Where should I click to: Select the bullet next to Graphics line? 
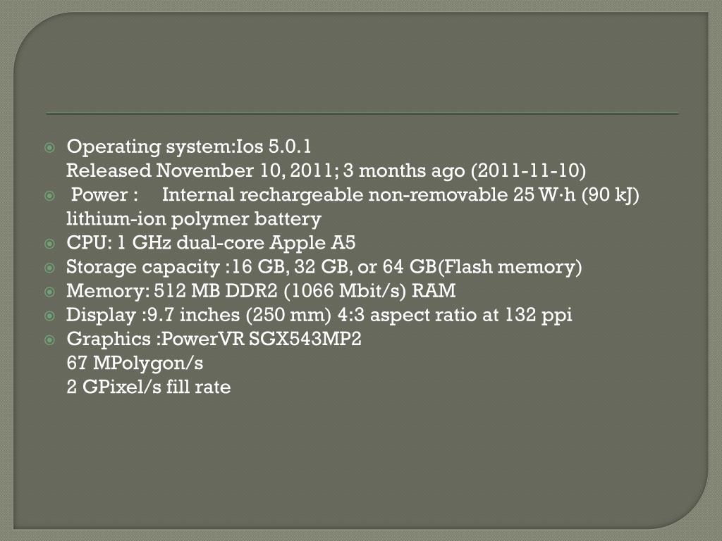(50, 340)
